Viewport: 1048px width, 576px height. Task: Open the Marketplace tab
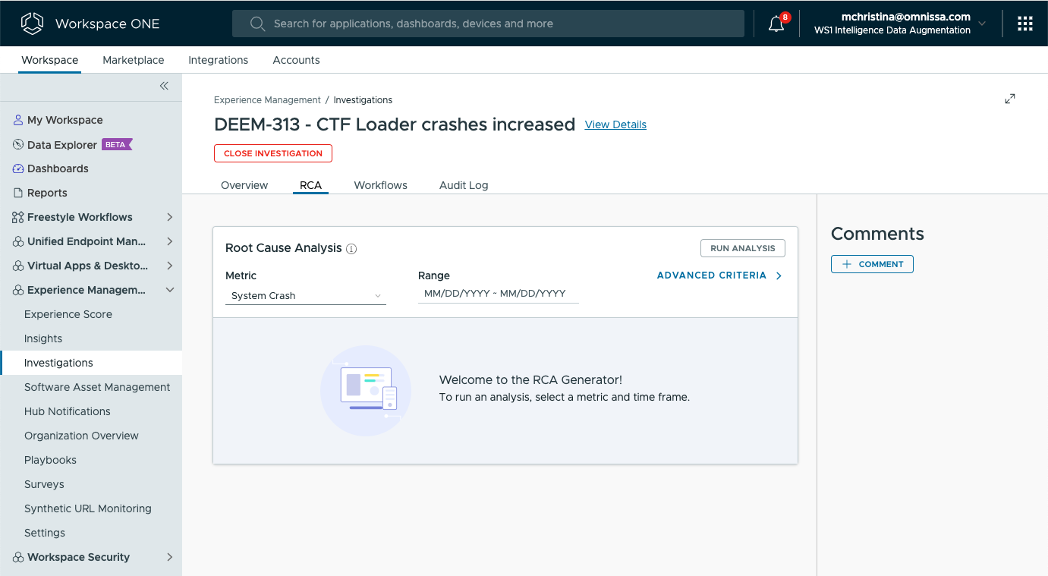134,60
